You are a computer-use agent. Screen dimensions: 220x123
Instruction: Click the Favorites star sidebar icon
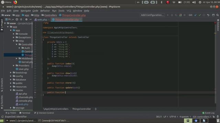click(x=2, y=108)
